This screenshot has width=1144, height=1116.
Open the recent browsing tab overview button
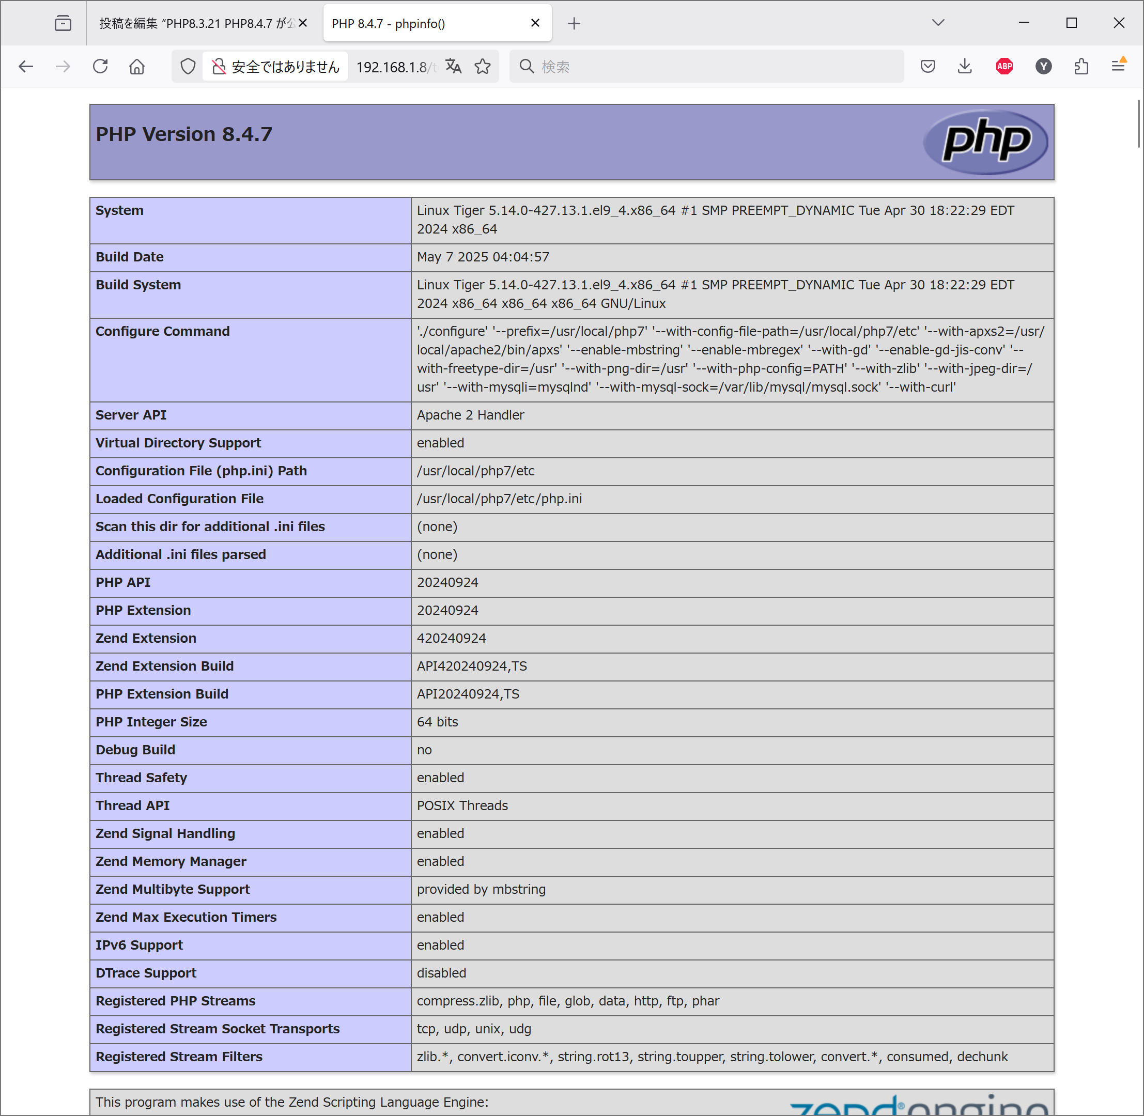pyautogui.click(x=63, y=23)
